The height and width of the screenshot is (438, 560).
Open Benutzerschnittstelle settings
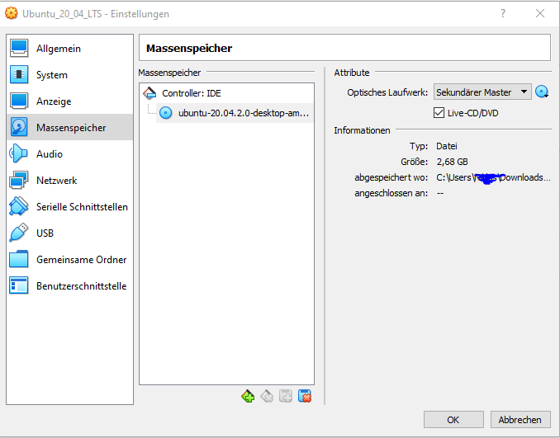[69, 285]
